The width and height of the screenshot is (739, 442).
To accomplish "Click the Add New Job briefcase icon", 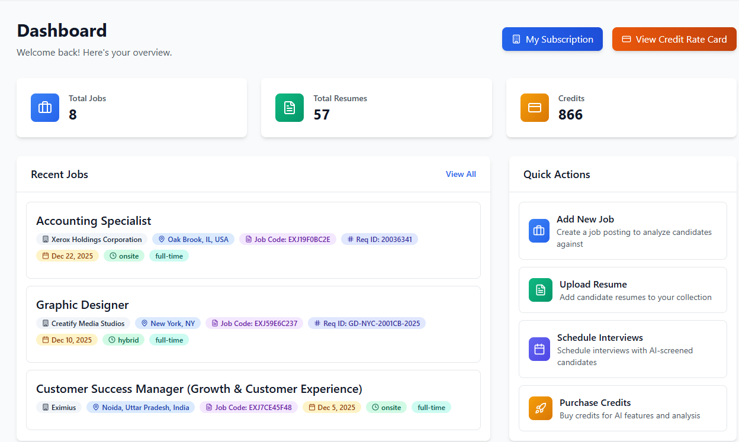I will click(539, 231).
